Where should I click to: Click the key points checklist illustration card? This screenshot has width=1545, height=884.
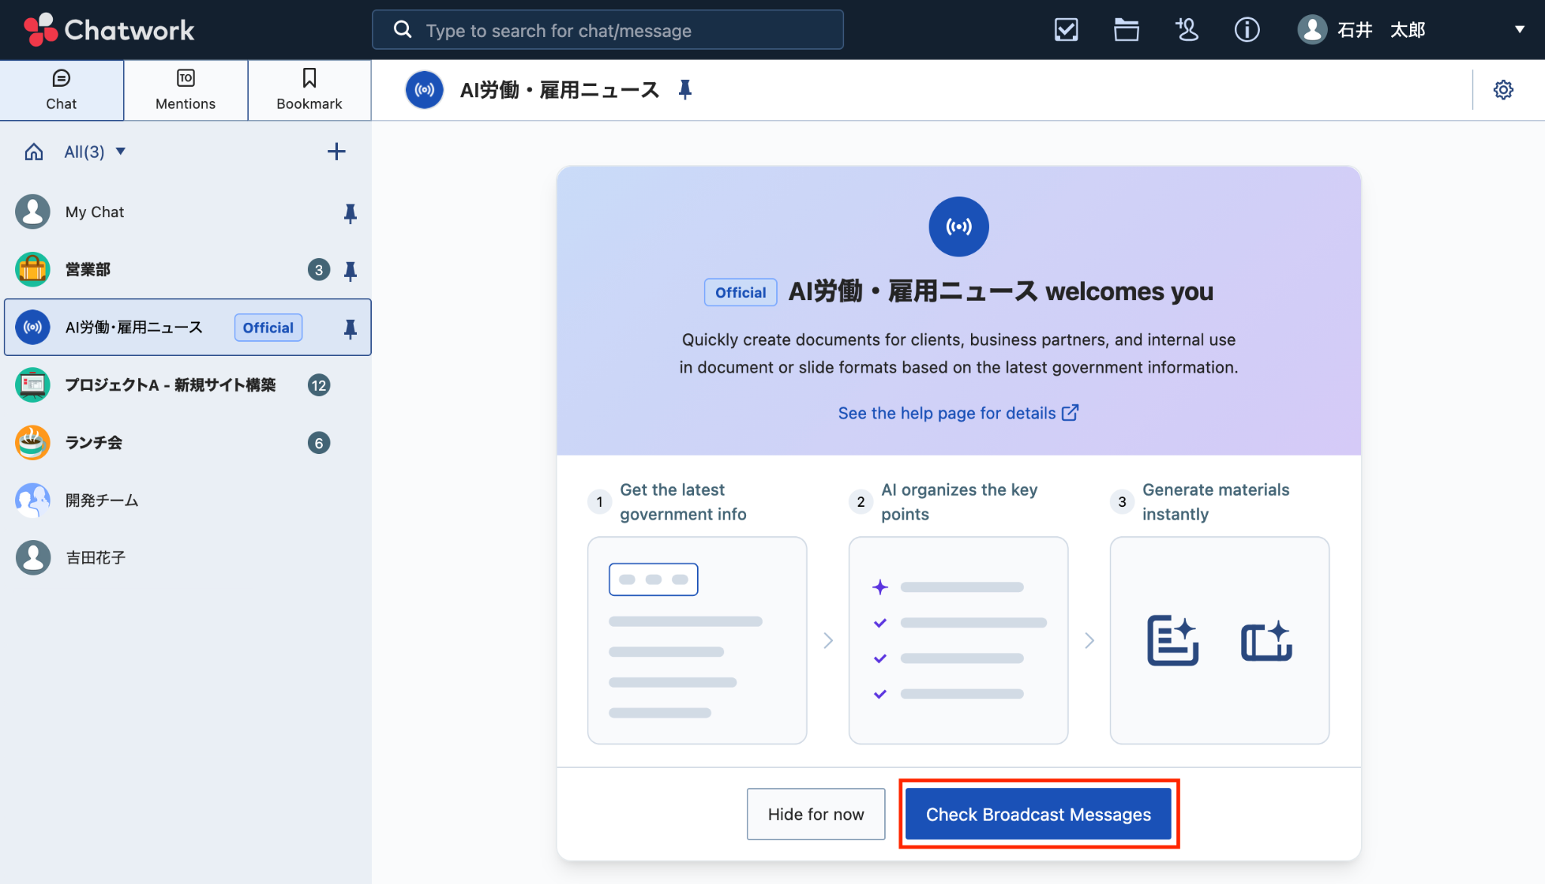click(958, 640)
